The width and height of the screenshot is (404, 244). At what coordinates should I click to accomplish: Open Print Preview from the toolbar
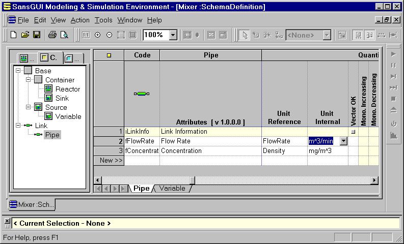(64, 35)
